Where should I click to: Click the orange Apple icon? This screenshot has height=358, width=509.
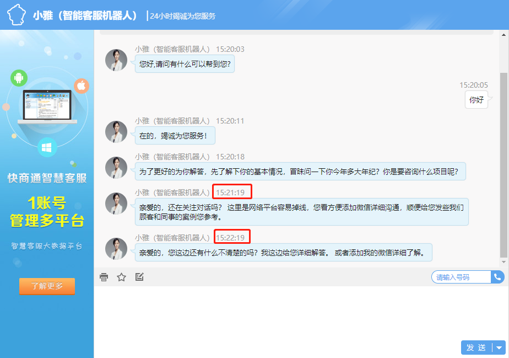81,86
